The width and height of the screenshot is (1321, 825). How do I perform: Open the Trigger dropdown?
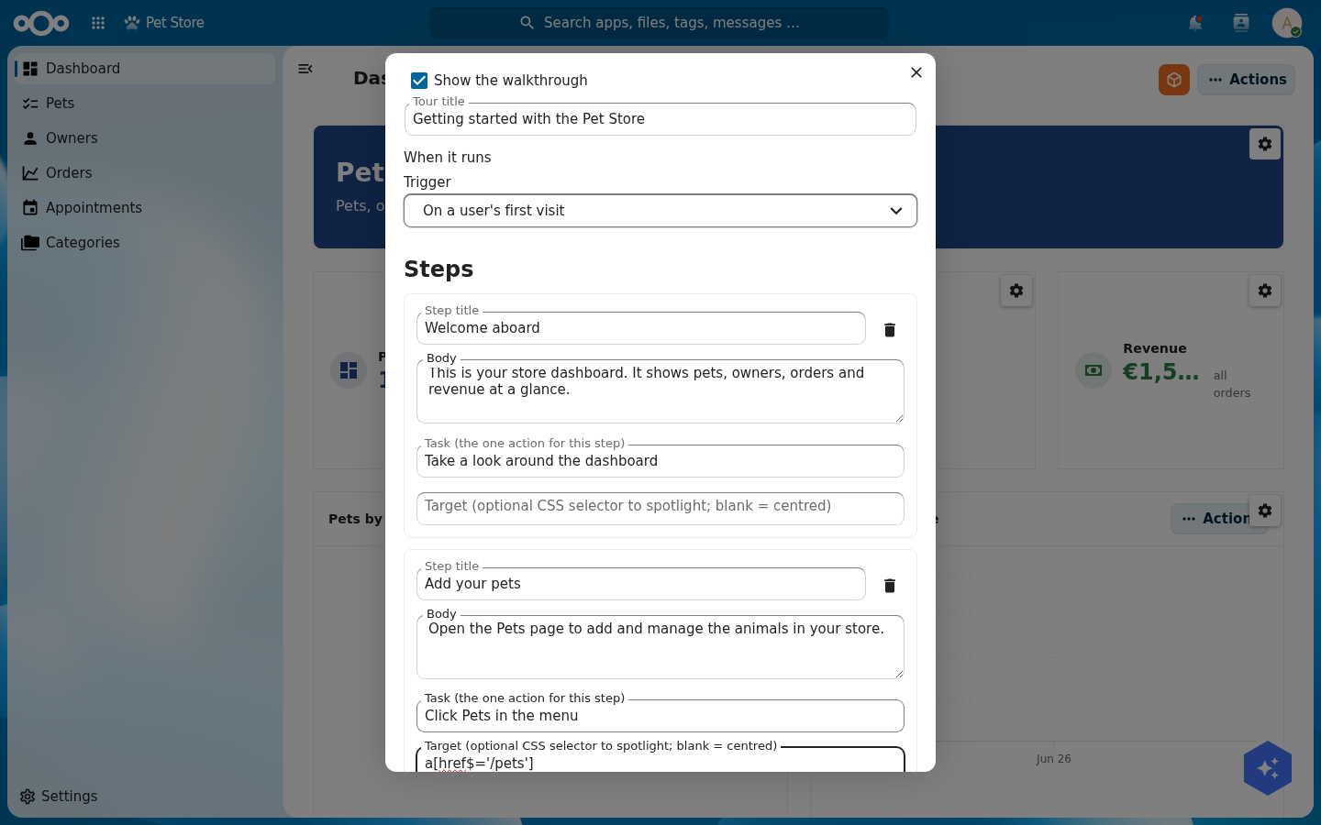click(x=660, y=211)
